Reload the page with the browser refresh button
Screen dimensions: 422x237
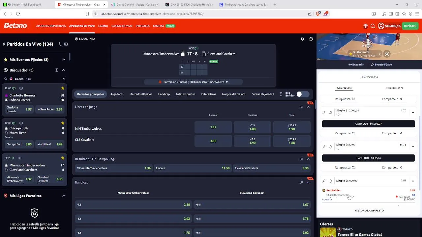click(18, 14)
